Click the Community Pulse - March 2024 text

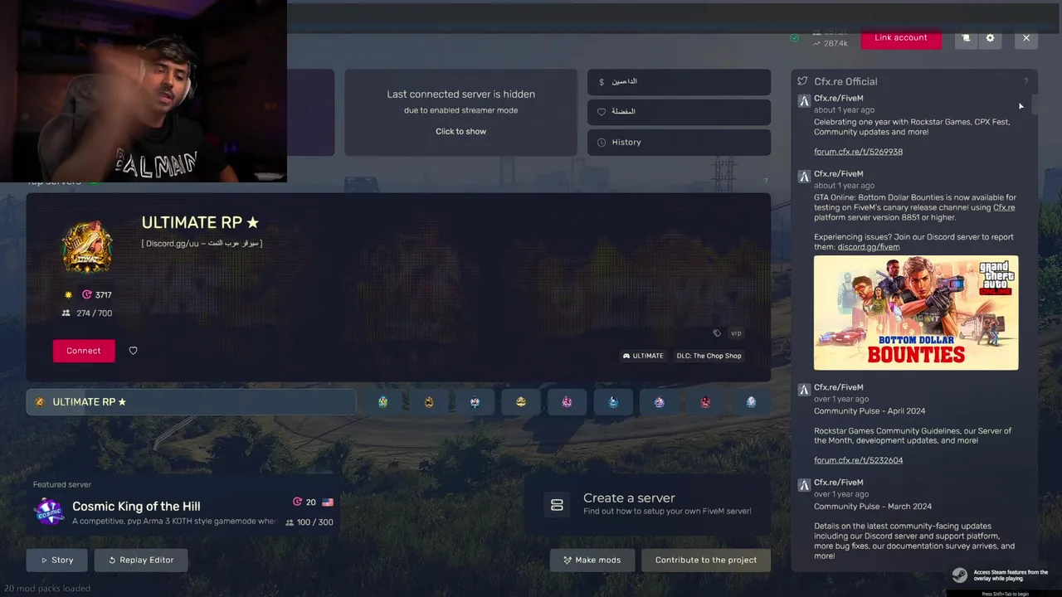pos(873,507)
